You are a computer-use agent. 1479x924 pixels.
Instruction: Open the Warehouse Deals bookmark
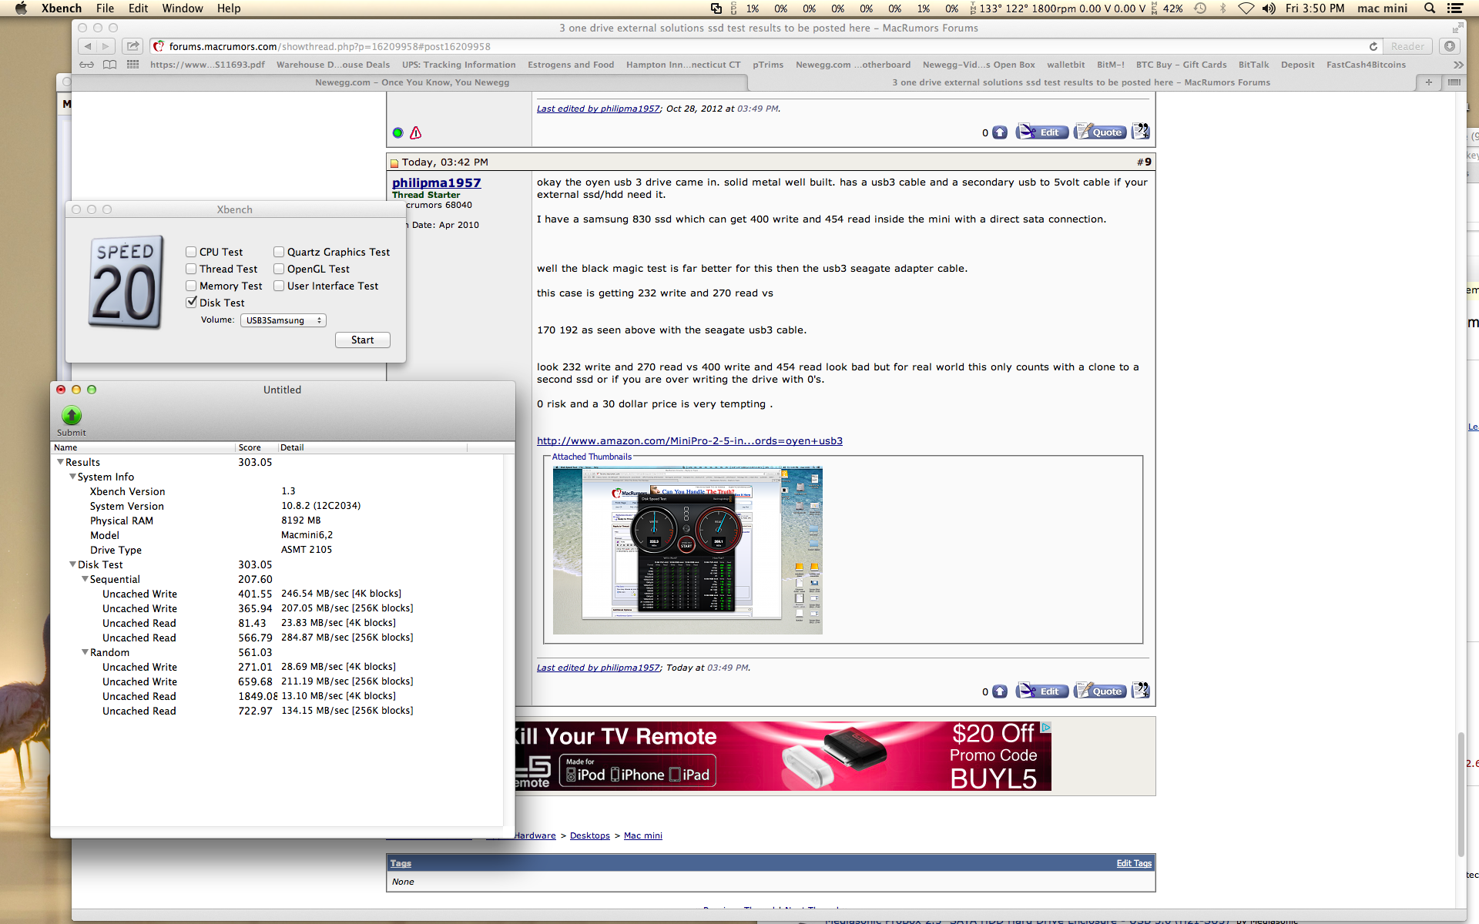(x=333, y=65)
